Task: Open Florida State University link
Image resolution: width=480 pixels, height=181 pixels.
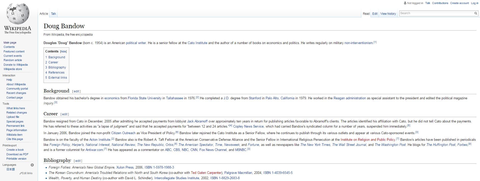Action: pos(145,98)
